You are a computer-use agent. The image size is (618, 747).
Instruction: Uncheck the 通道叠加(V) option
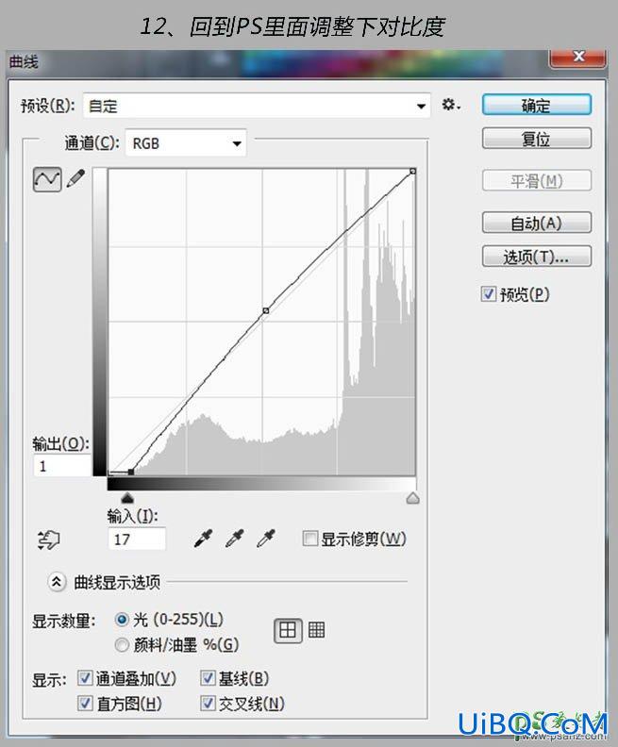85,678
